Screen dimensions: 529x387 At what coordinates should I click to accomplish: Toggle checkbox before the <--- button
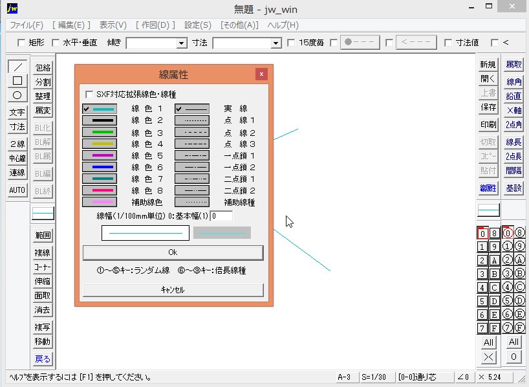point(389,43)
